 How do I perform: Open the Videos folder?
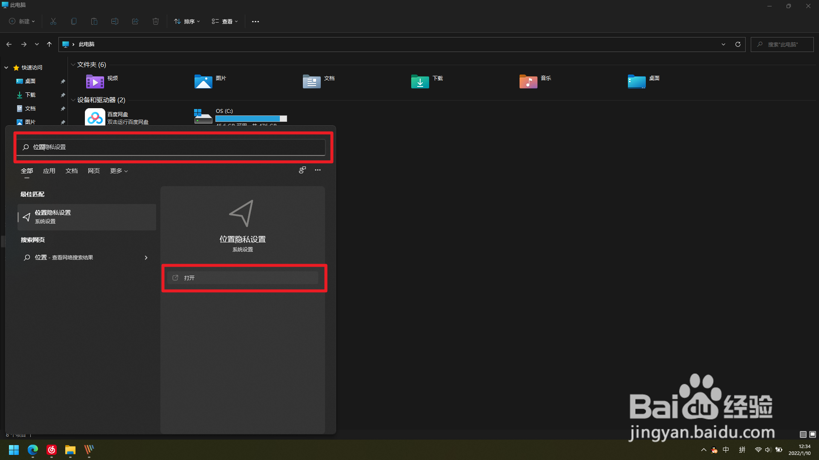[95, 81]
